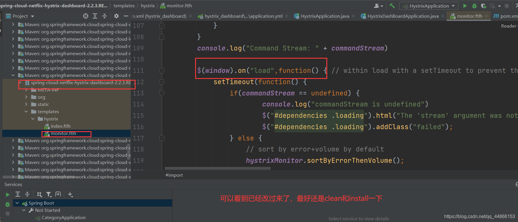
Task: Debug service with the Services panel bug icon
Action: (x=8, y=204)
